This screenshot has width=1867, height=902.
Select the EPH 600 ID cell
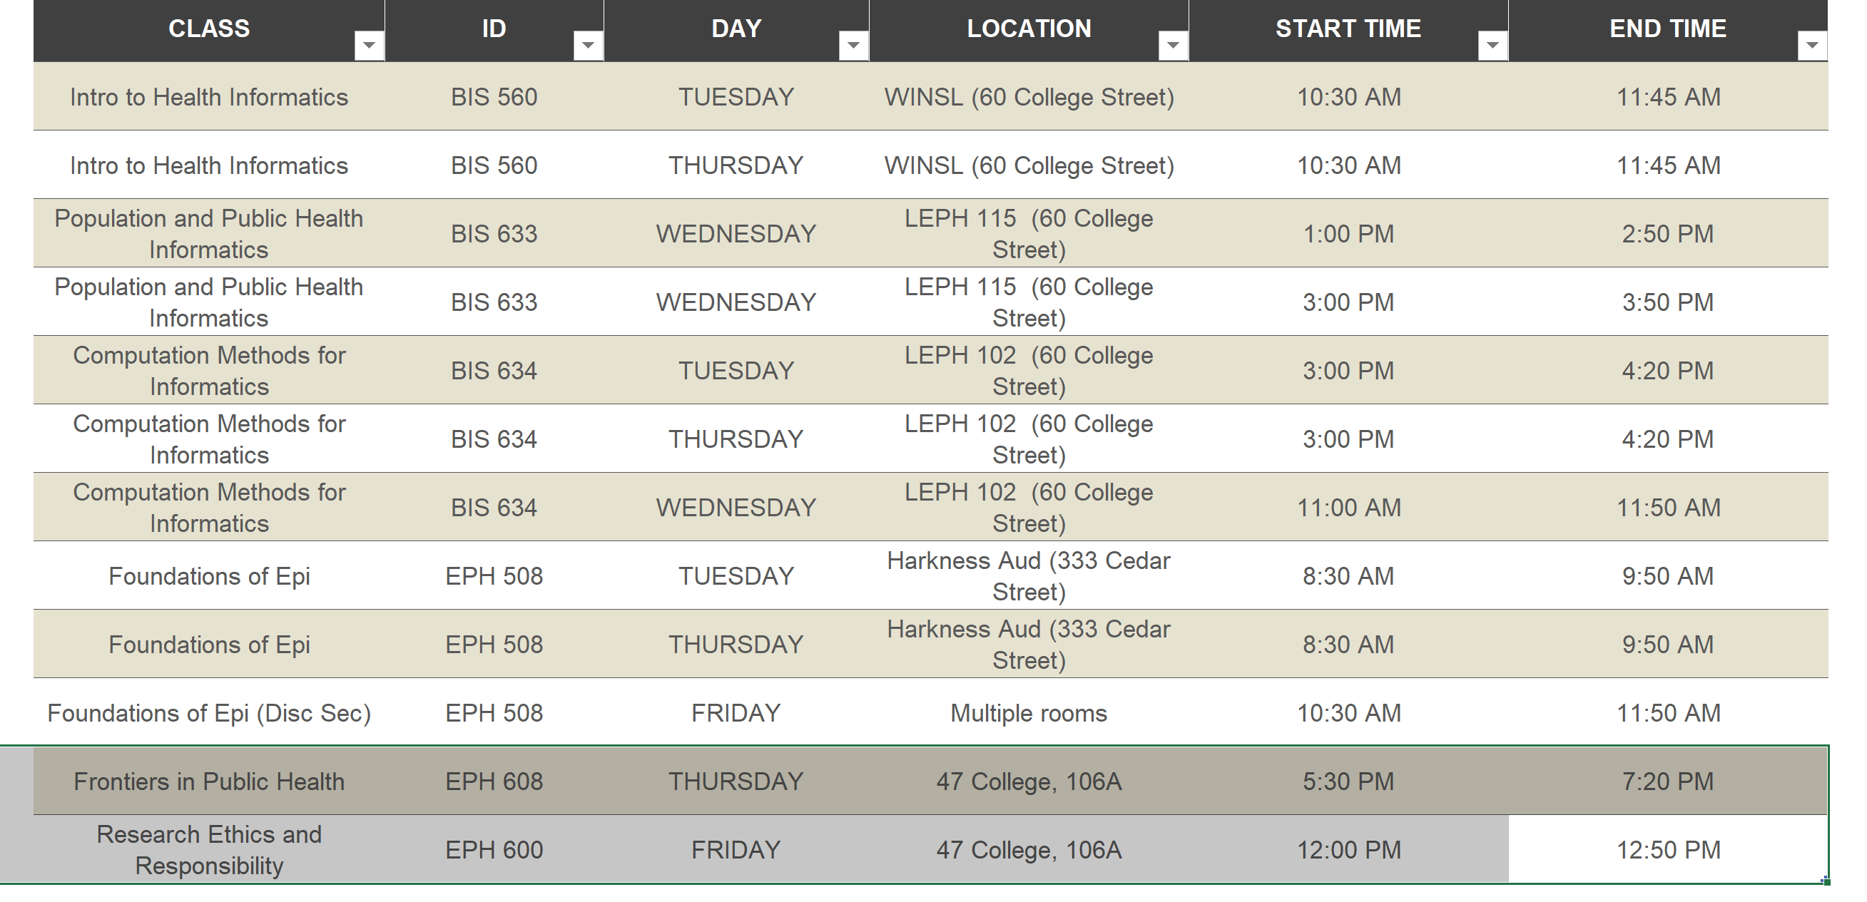coord(494,849)
